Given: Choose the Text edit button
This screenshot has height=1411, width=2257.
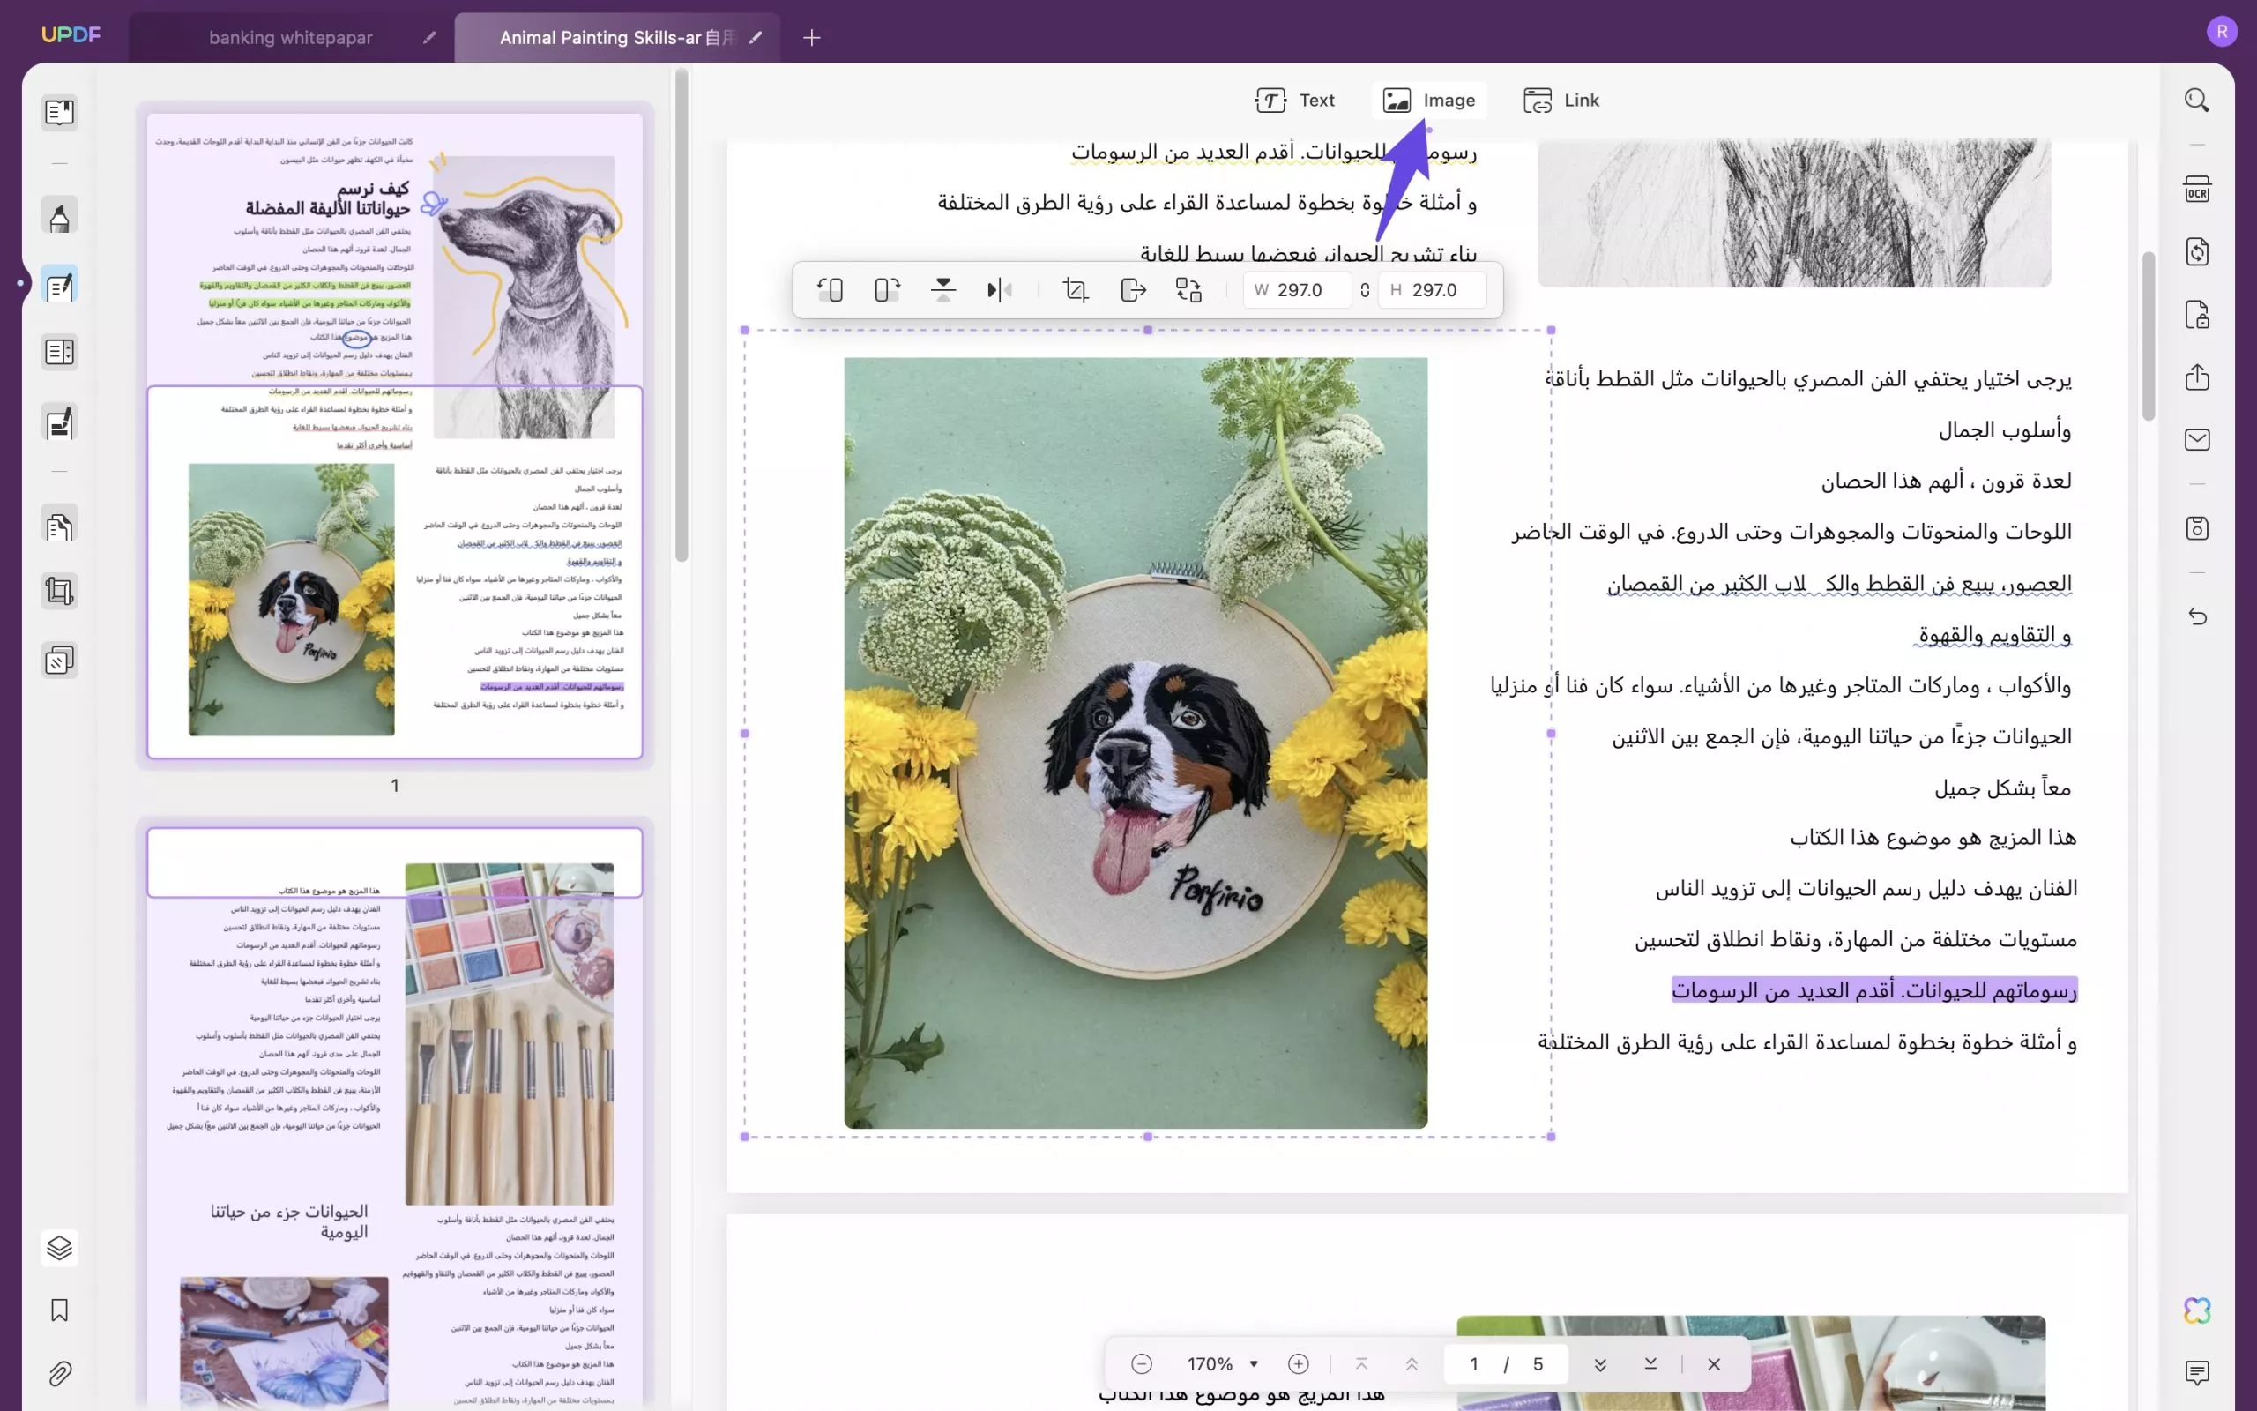Looking at the screenshot, I should [x=1294, y=100].
